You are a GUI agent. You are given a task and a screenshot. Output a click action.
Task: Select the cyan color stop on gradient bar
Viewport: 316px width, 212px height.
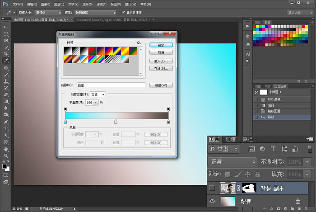pyautogui.click(x=65, y=122)
